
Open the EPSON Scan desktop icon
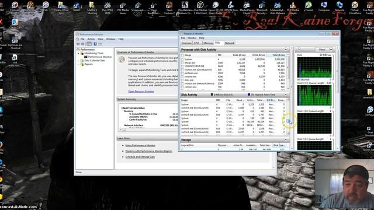tap(231, 7)
